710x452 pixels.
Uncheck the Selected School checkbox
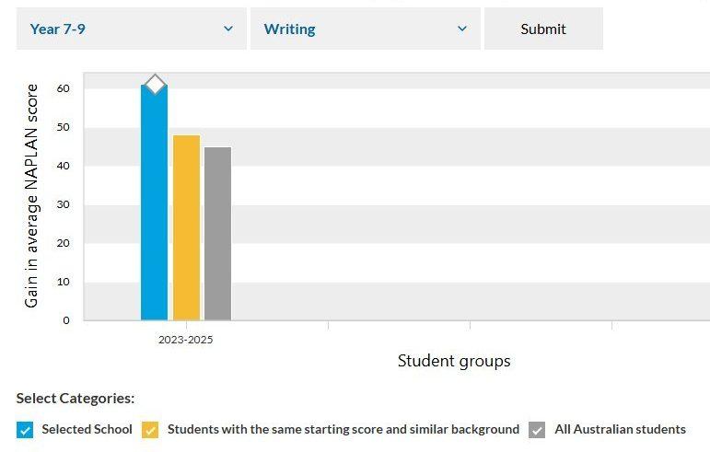click(25, 430)
